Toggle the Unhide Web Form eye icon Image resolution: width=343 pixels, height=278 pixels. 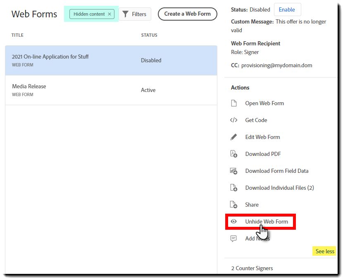pyautogui.click(x=233, y=221)
